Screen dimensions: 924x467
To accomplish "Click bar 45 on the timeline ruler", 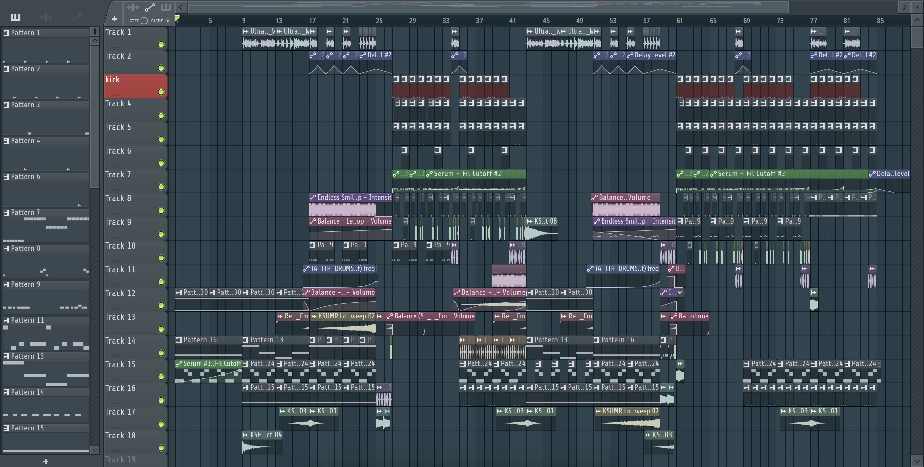I will [x=546, y=21].
